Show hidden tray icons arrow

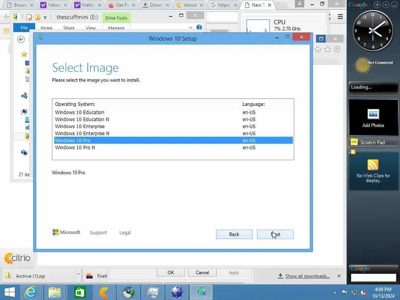(335, 293)
